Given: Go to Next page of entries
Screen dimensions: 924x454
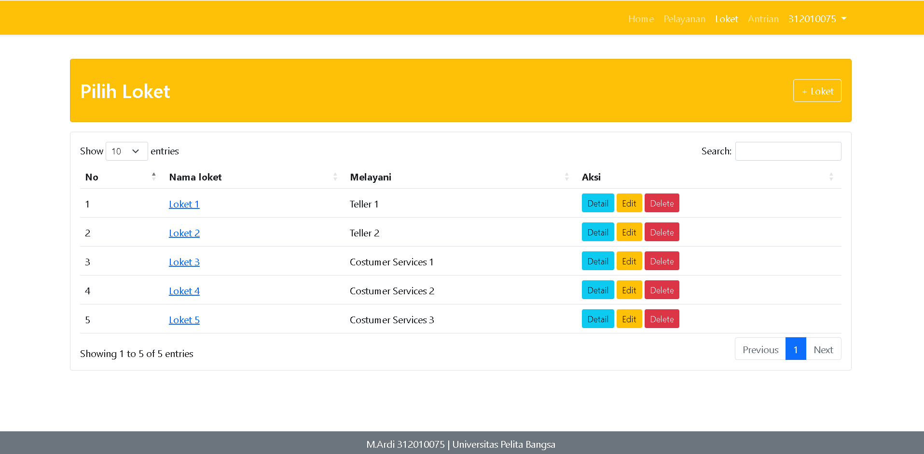Looking at the screenshot, I should (x=823, y=349).
